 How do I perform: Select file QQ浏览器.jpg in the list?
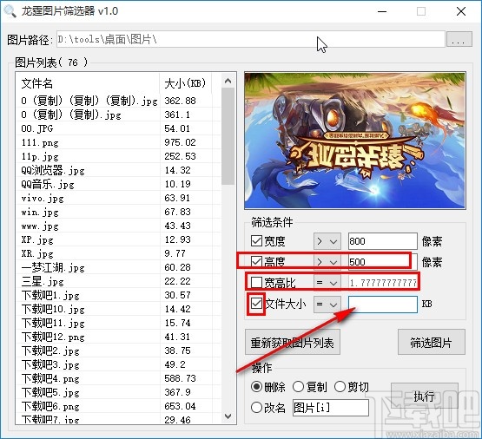(x=53, y=170)
